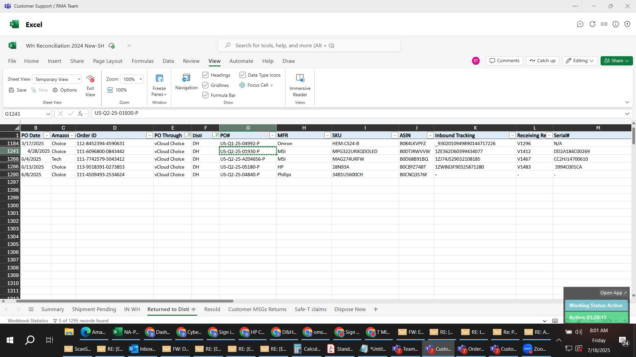Open PO Date column filter
The height and width of the screenshot is (357, 636).
47,136
